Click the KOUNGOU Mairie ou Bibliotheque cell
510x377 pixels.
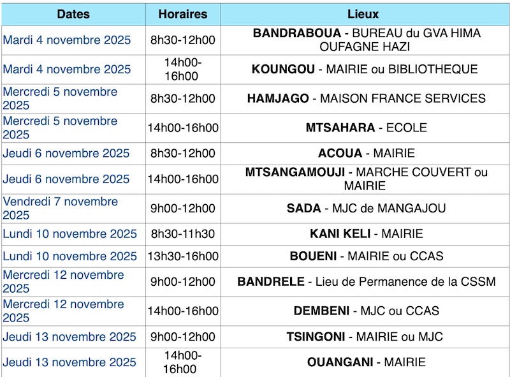(364, 70)
